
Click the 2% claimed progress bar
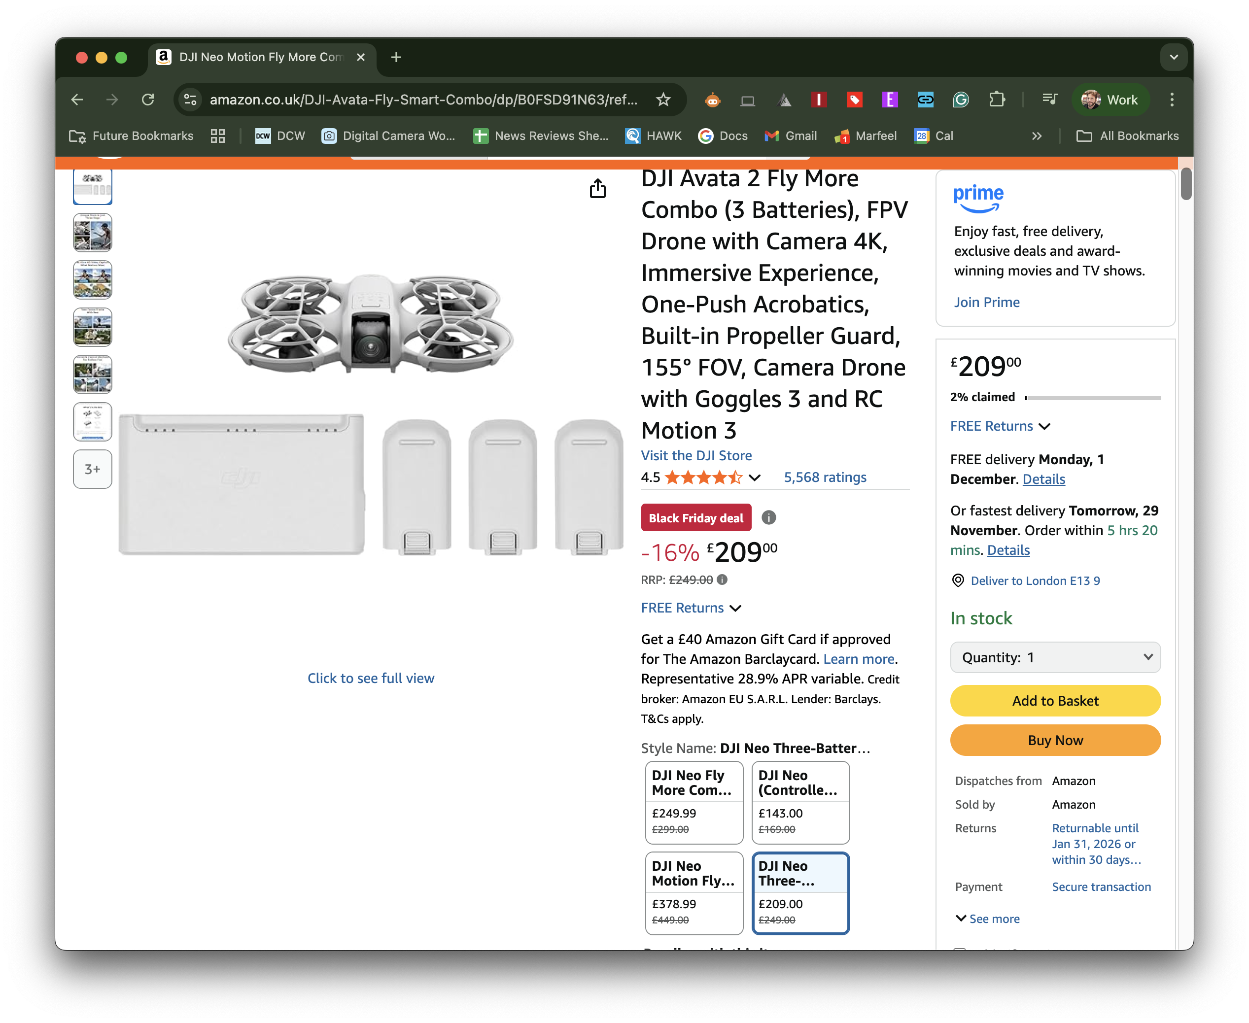(1093, 398)
